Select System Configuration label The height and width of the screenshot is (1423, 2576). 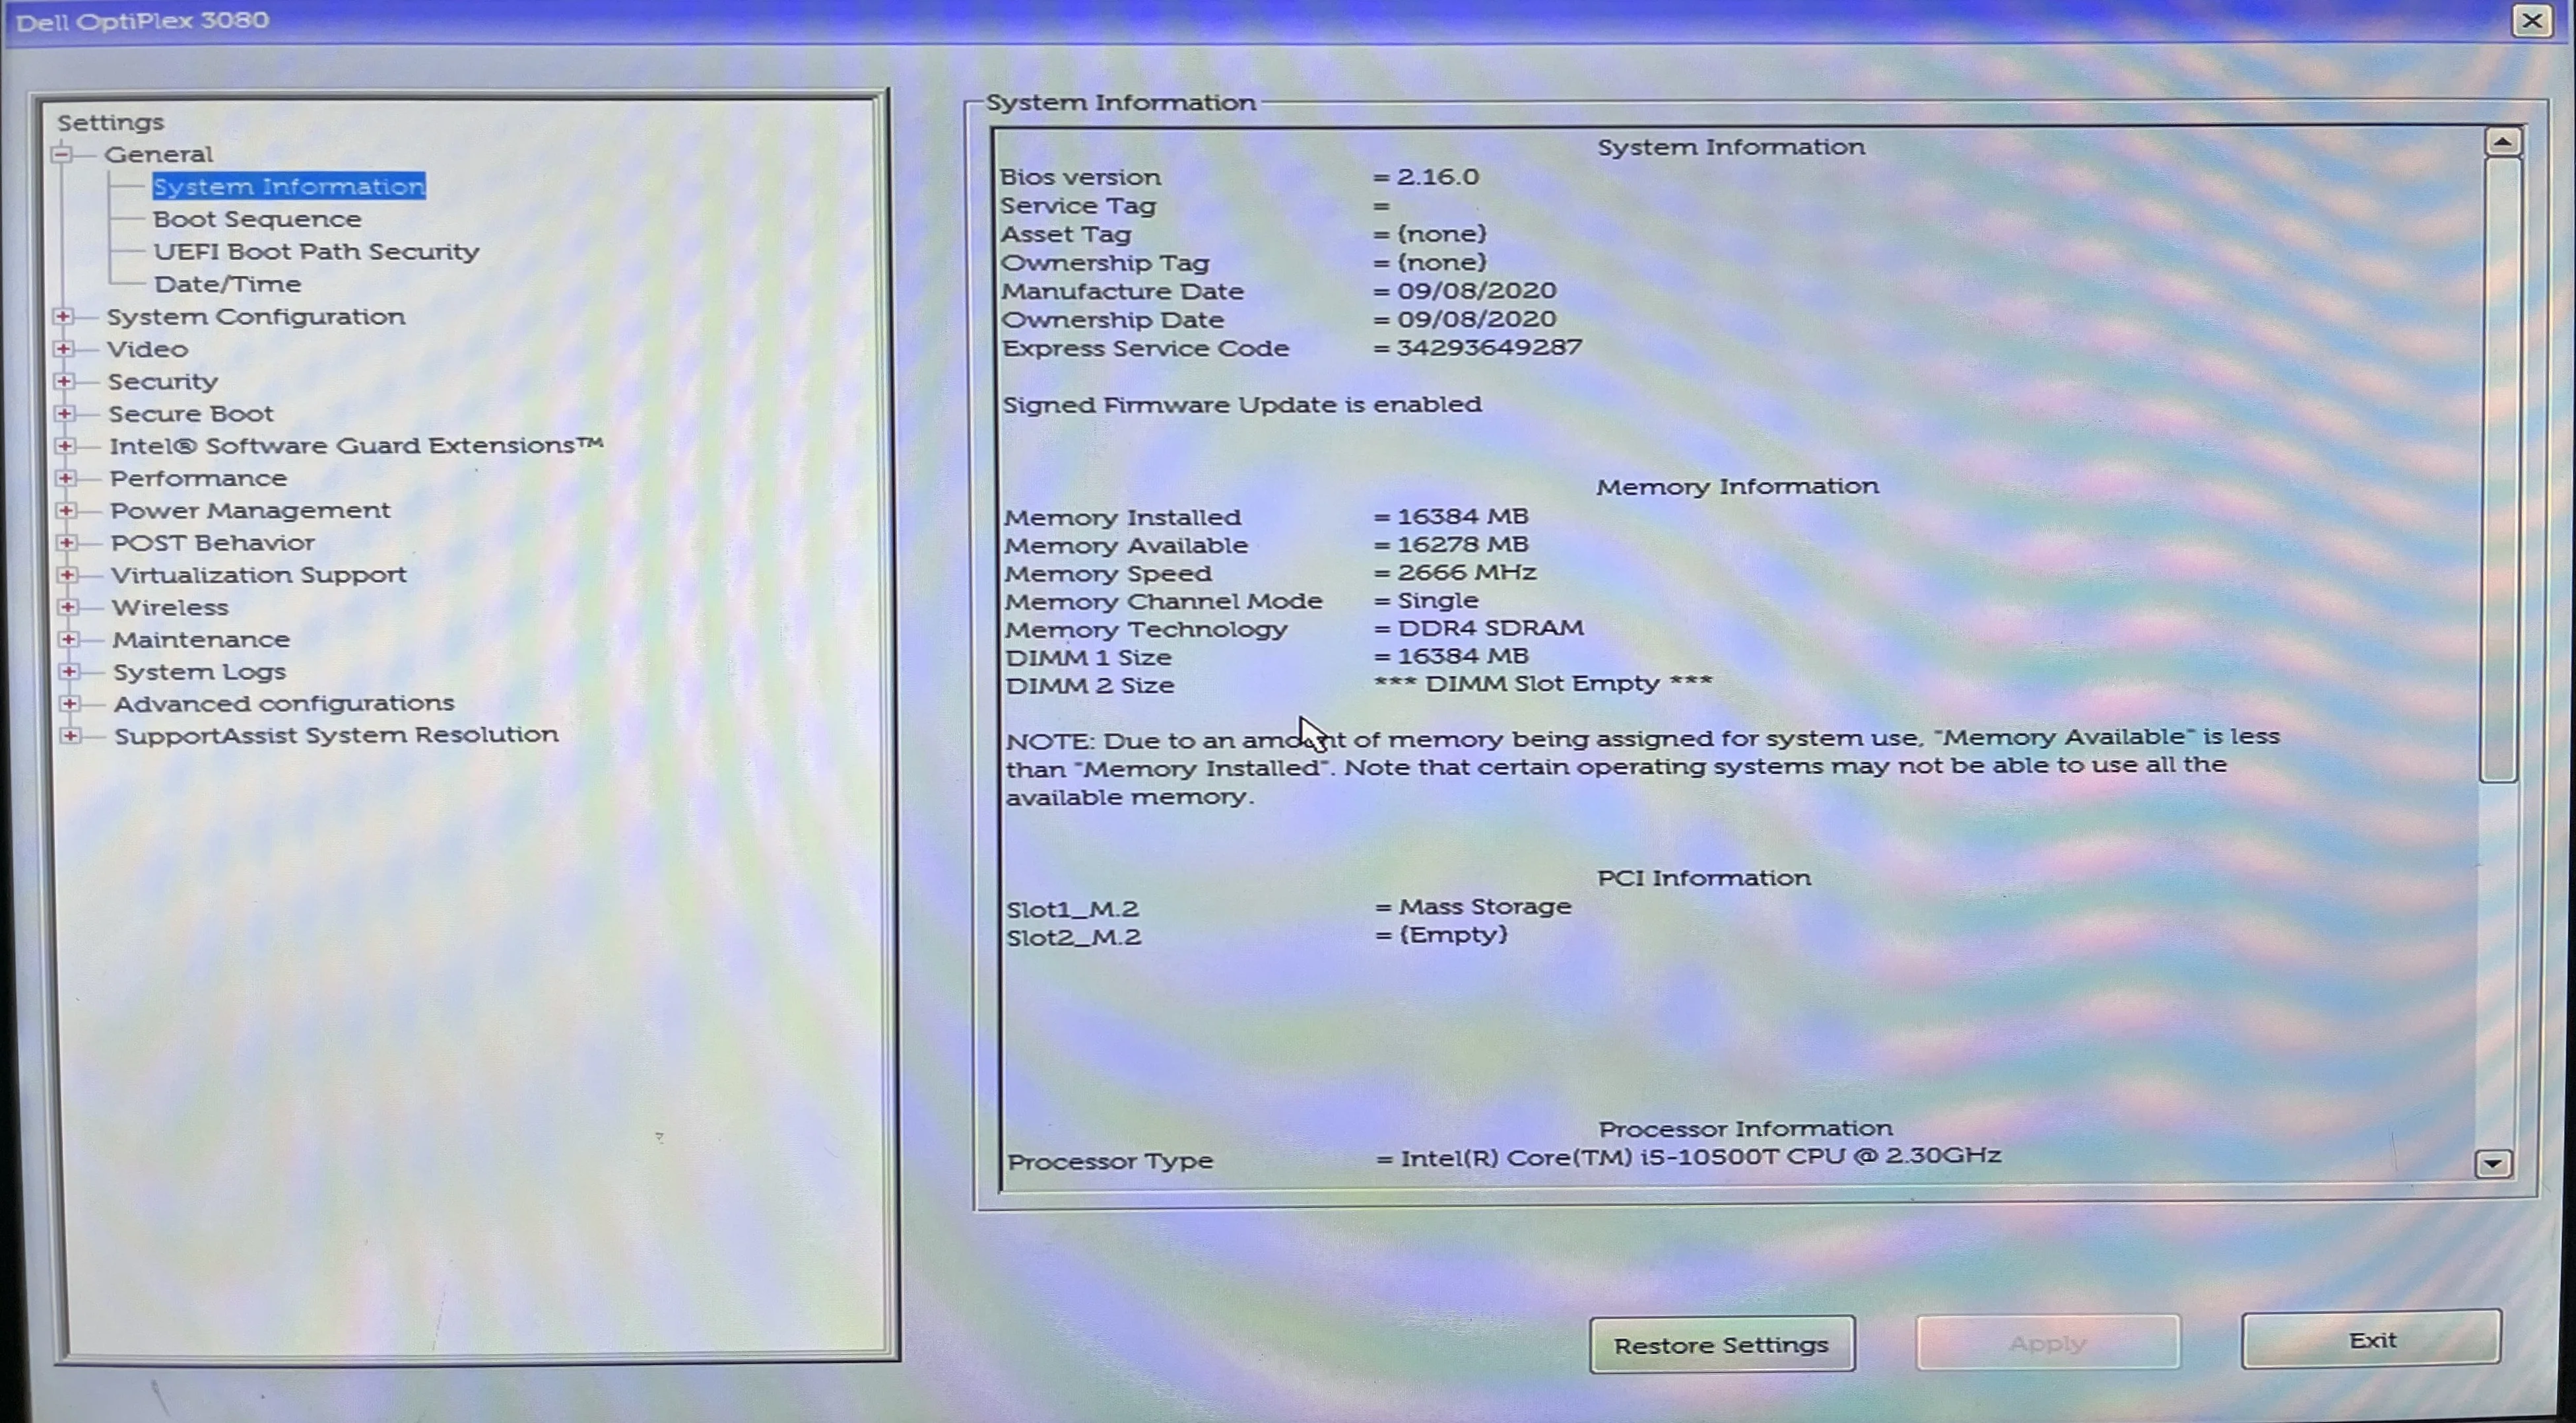[256, 316]
